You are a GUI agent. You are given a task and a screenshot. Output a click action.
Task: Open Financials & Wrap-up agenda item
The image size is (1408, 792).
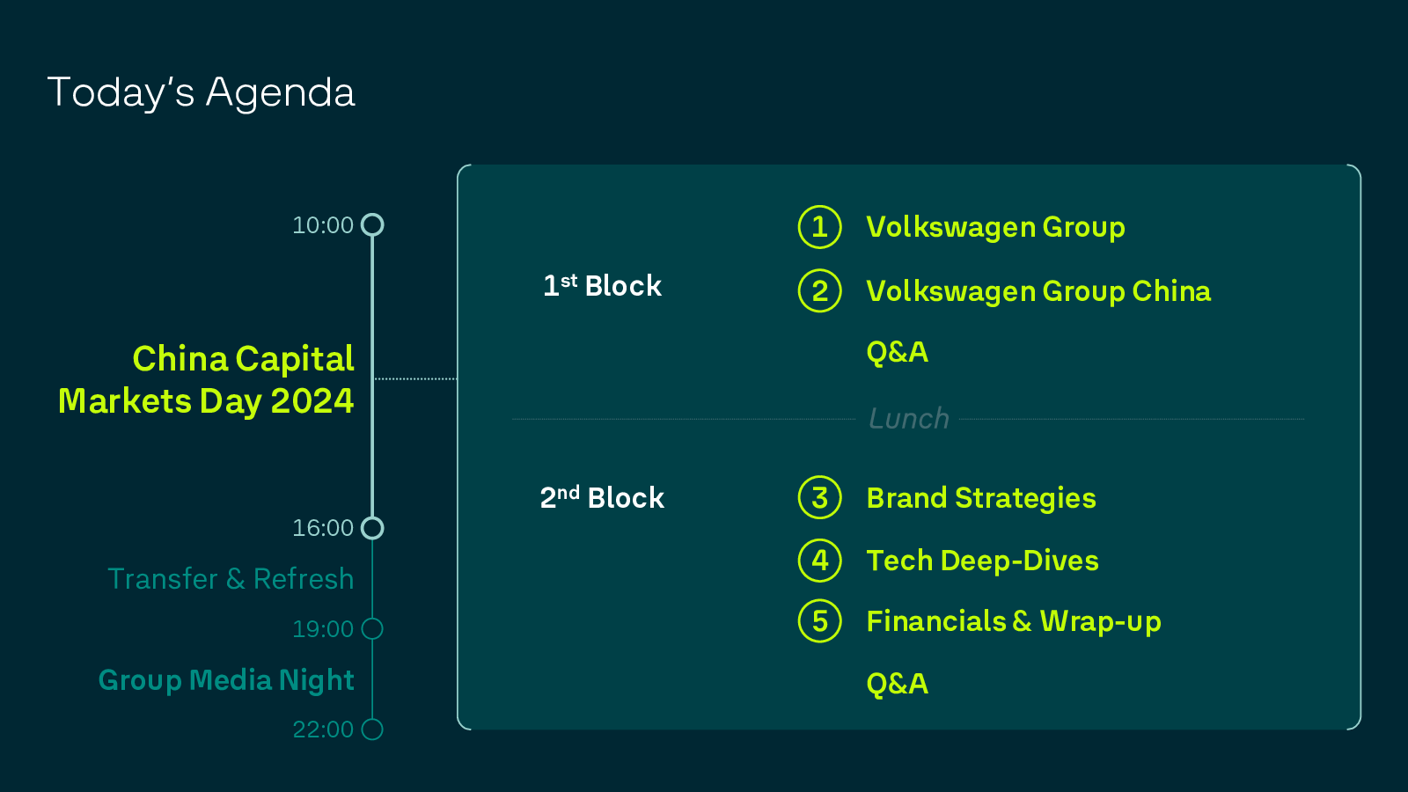[x=1014, y=621]
